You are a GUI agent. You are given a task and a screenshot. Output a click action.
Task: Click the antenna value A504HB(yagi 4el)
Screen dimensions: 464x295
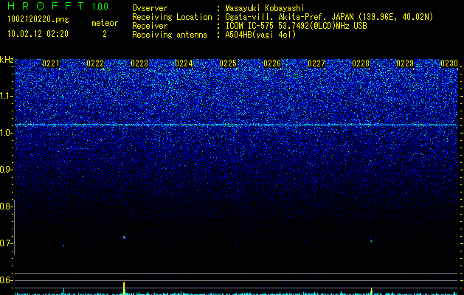[x=260, y=35]
